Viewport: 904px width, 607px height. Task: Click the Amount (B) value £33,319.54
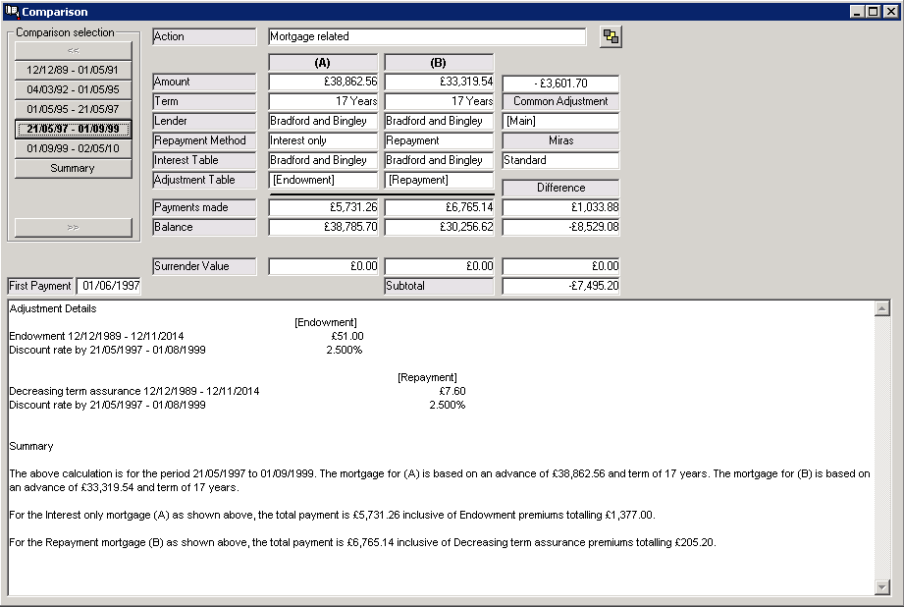click(439, 82)
